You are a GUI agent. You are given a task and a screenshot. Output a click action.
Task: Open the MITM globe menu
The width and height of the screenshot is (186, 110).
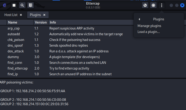pos(145,5)
